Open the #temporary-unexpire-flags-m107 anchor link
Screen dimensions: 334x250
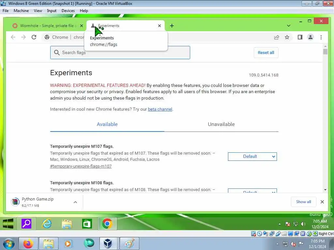(x=81, y=166)
